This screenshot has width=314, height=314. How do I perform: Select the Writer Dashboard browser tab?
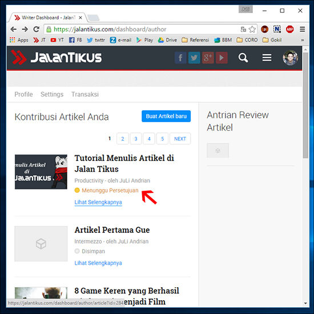[x=48, y=18]
